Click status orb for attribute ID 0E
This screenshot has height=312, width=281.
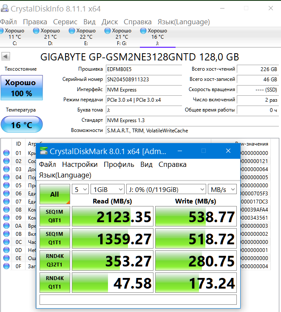(x=6, y=258)
